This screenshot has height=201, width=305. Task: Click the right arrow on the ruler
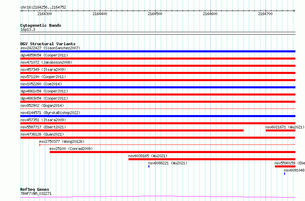(294, 11)
